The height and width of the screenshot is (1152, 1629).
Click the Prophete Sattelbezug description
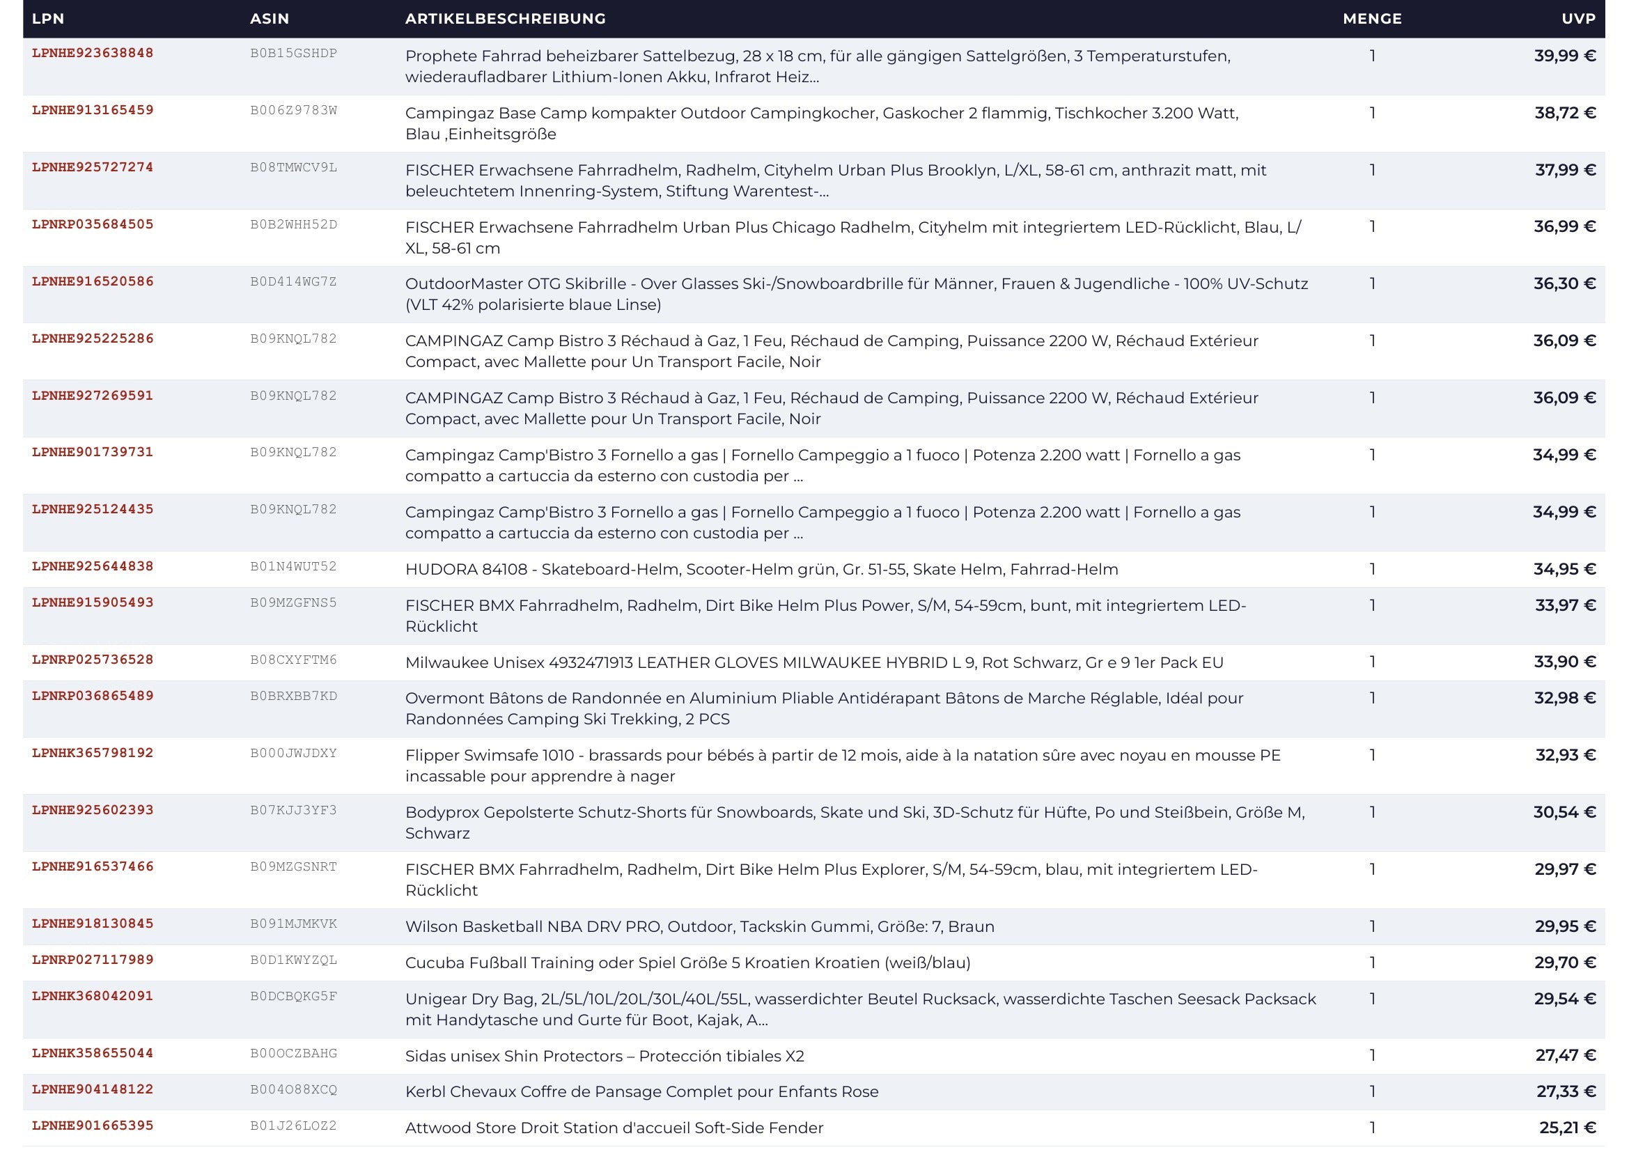818,66
